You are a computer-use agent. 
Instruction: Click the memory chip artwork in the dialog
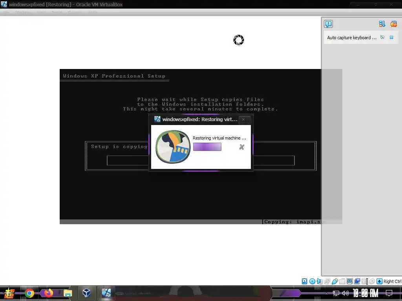click(x=173, y=147)
